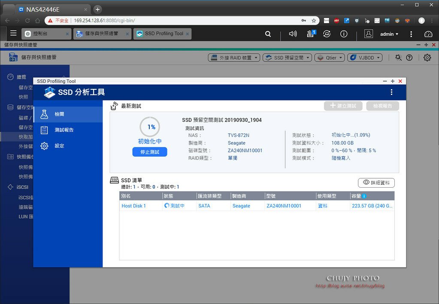Close the 儲存與快照總管 taskbar tab
This screenshot has height=304, width=439.
click(127, 34)
